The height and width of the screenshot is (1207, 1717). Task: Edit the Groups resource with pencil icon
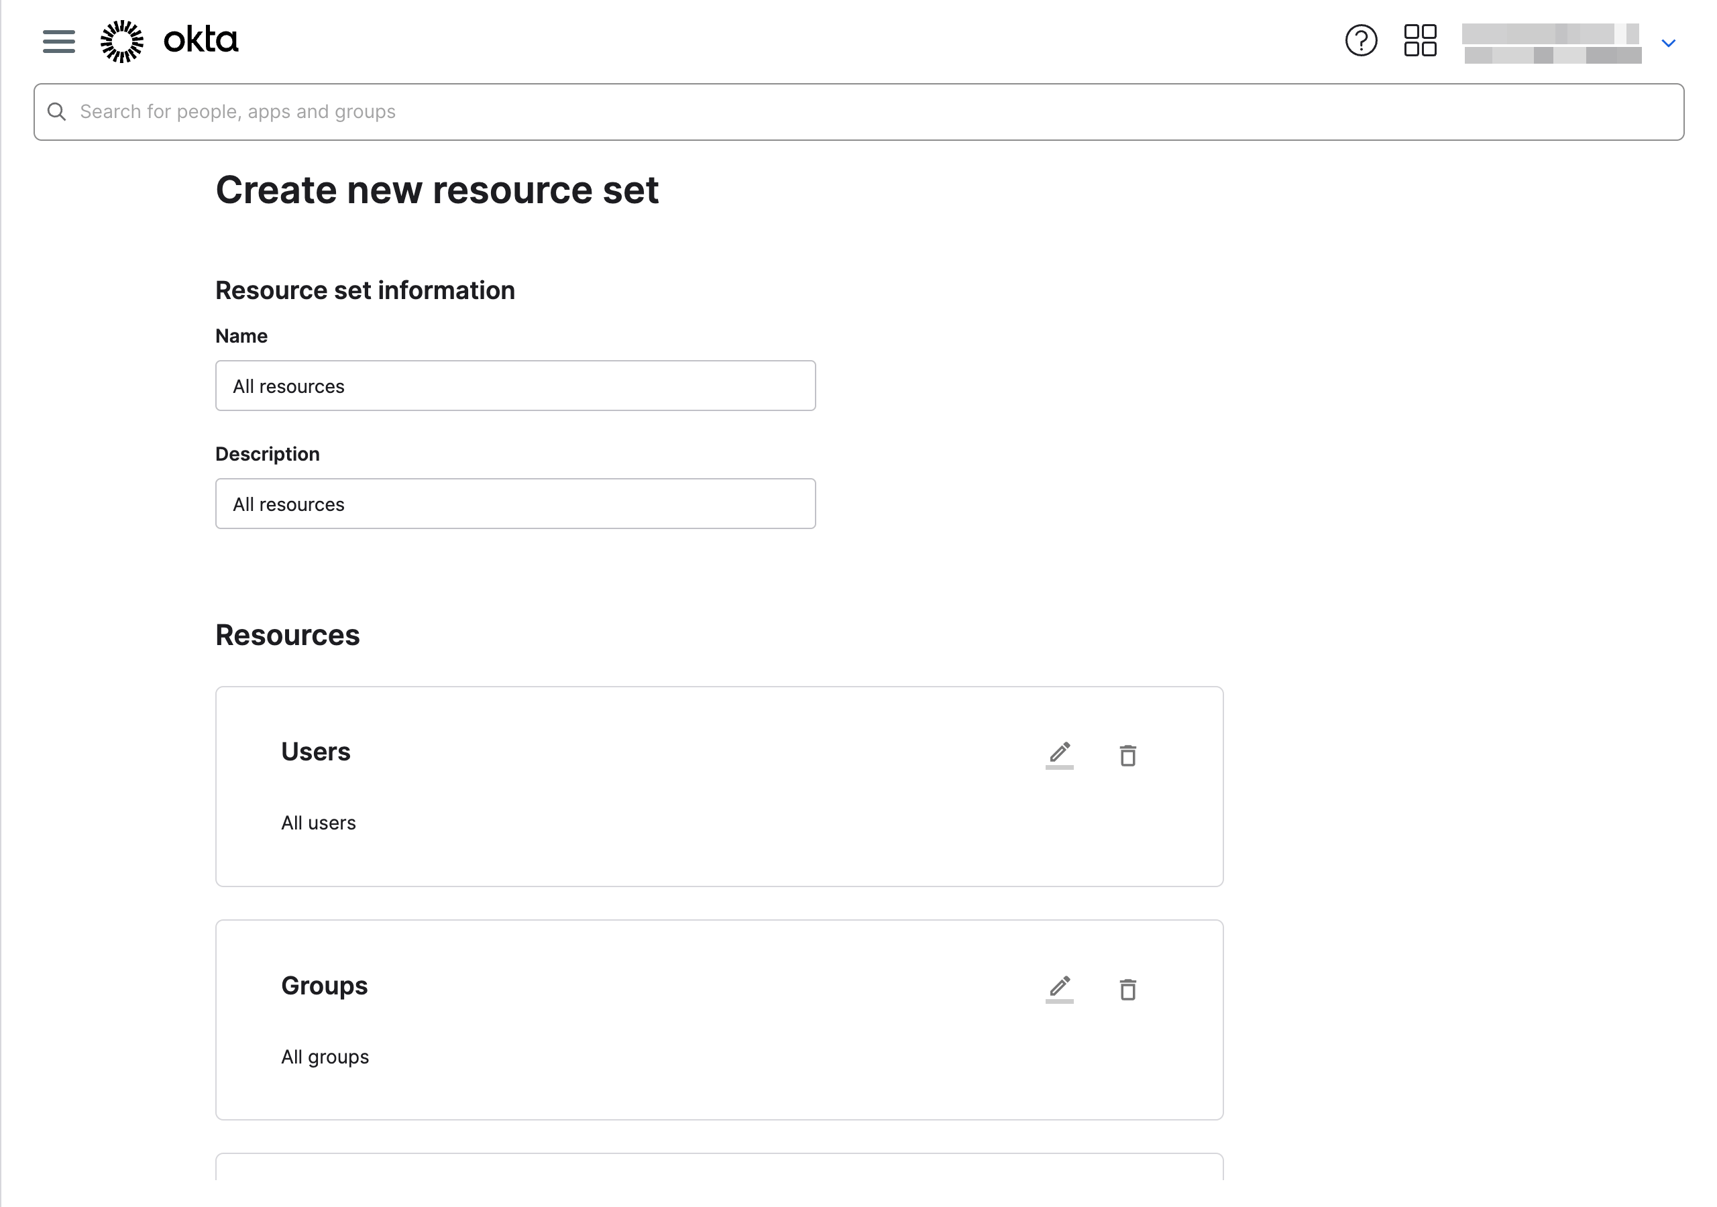[1059, 988]
